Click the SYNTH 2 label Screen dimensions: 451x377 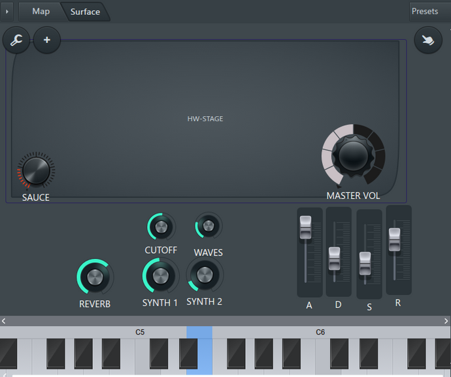(x=204, y=301)
